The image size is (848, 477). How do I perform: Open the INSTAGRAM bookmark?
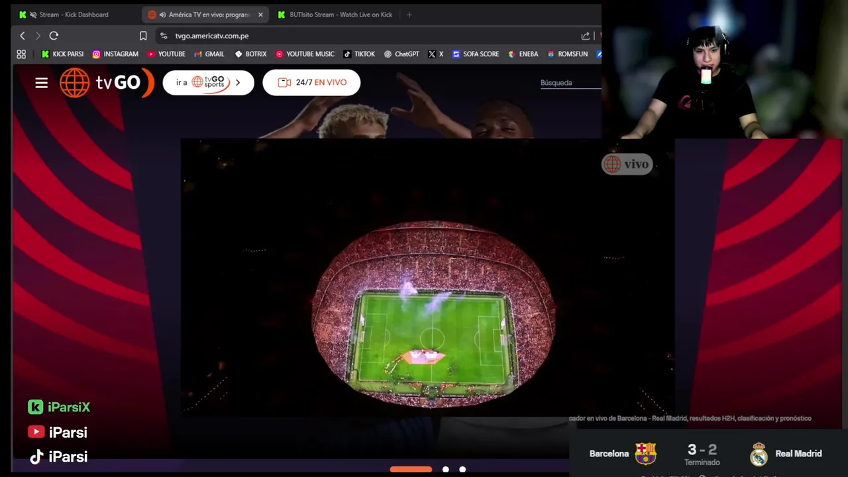point(115,54)
